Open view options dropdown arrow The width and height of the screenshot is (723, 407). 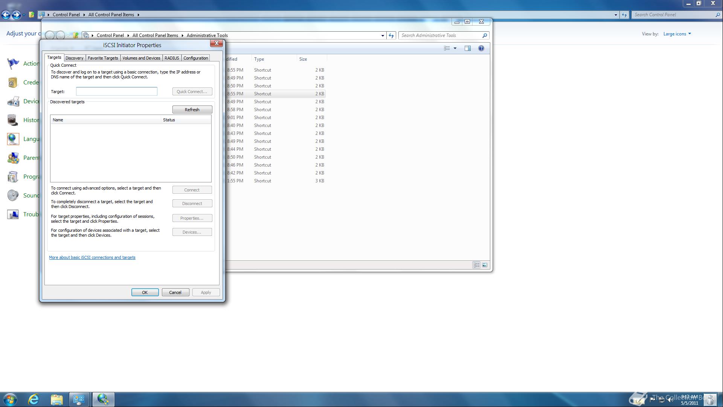coord(455,48)
